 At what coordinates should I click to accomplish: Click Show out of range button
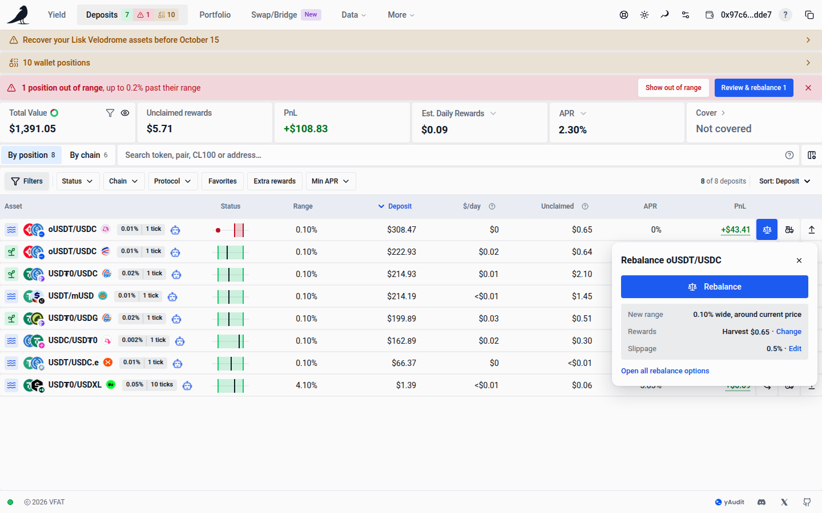point(674,88)
